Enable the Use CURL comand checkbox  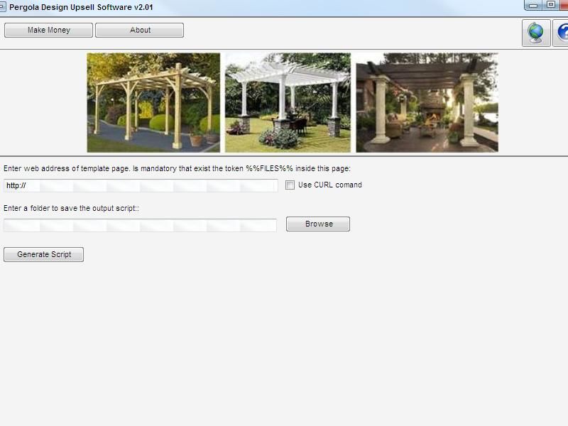coord(290,185)
